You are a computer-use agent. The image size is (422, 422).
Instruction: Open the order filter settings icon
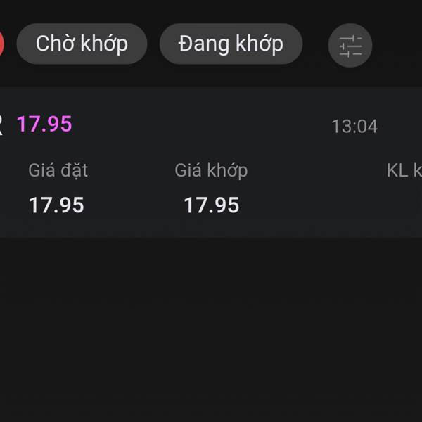pos(350,45)
